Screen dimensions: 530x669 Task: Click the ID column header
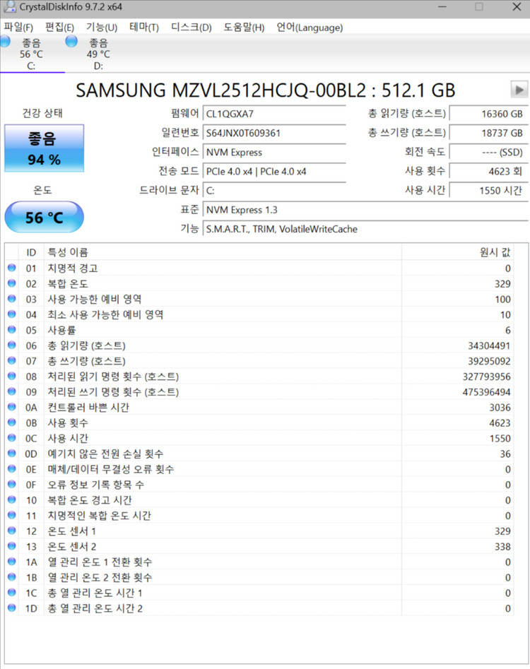coord(31,252)
